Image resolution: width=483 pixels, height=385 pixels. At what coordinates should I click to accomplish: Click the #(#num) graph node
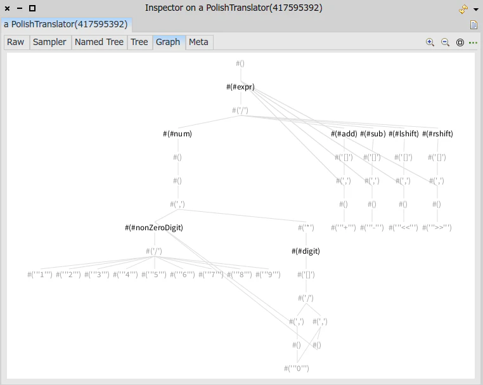point(177,134)
